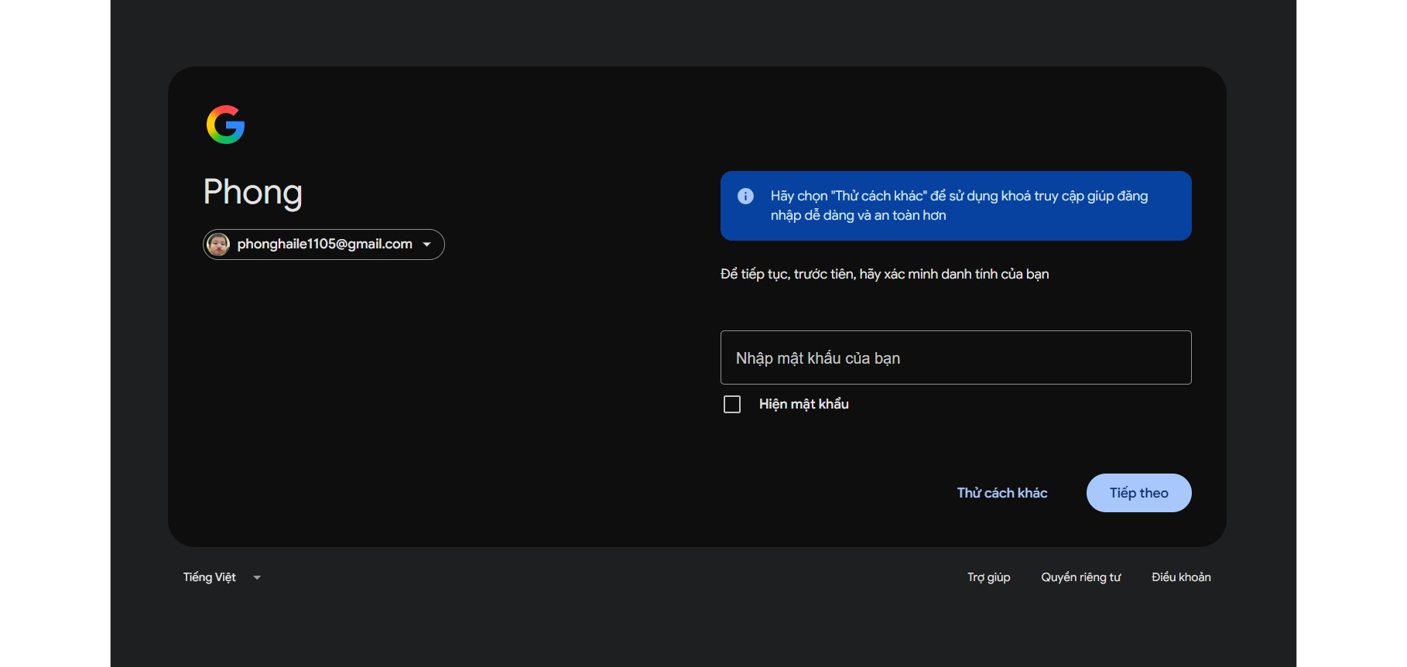Screen dimensions: 1407x667
Task: Open the "Trợ giúp" link
Action: click(988, 577)
